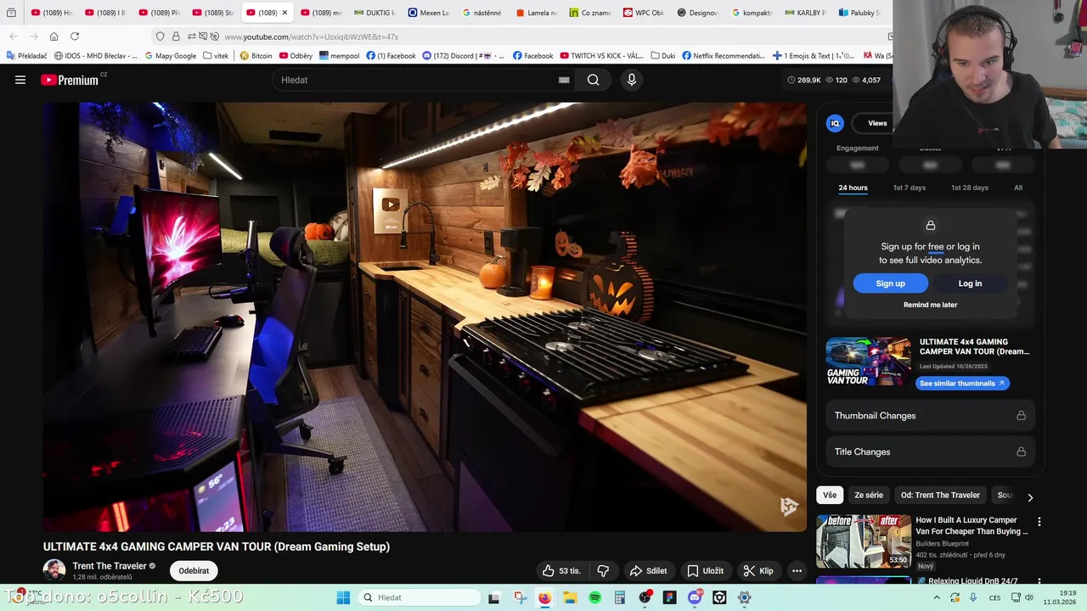Open Spotify from the taskbar
This screenshot has height=611, width=1087.
[594, 597]
